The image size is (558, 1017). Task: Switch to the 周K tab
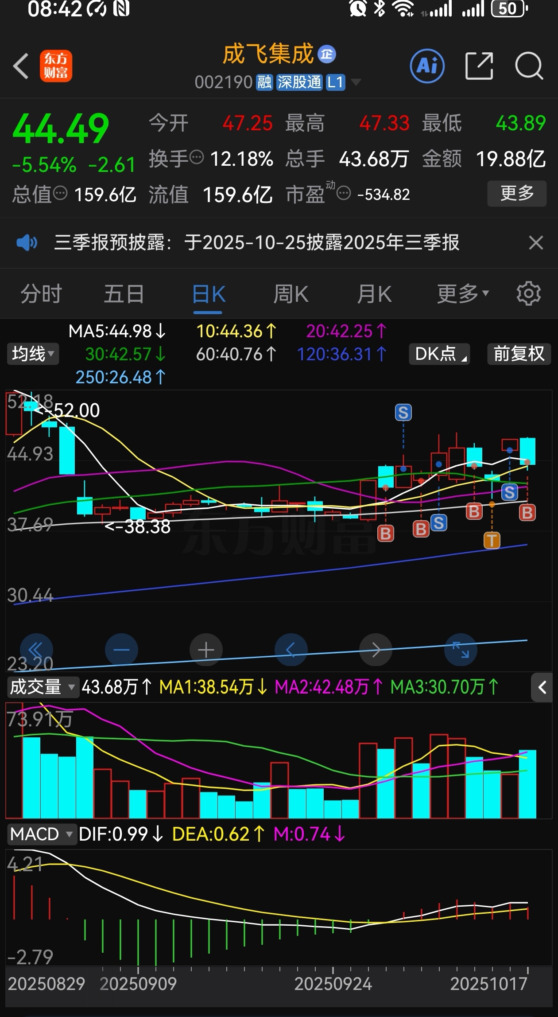pos(291,293)
